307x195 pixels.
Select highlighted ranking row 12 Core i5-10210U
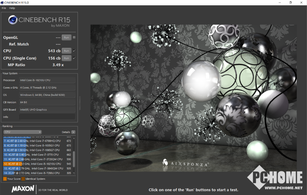tap(38, 164)
